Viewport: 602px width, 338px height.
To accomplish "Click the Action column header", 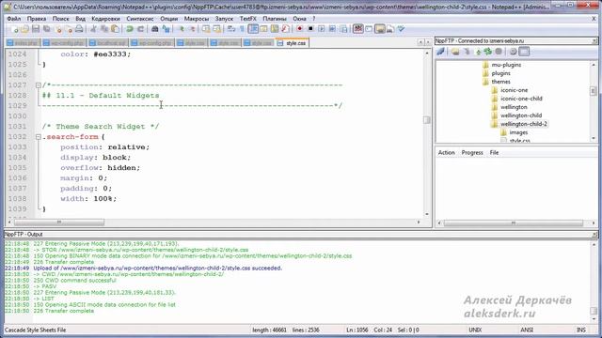I will 447,152.
